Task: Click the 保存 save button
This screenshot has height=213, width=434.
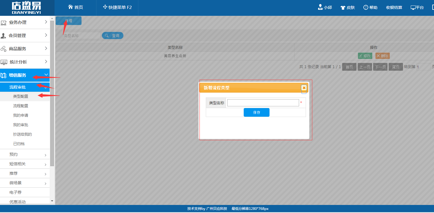Action: click(257, 112)
